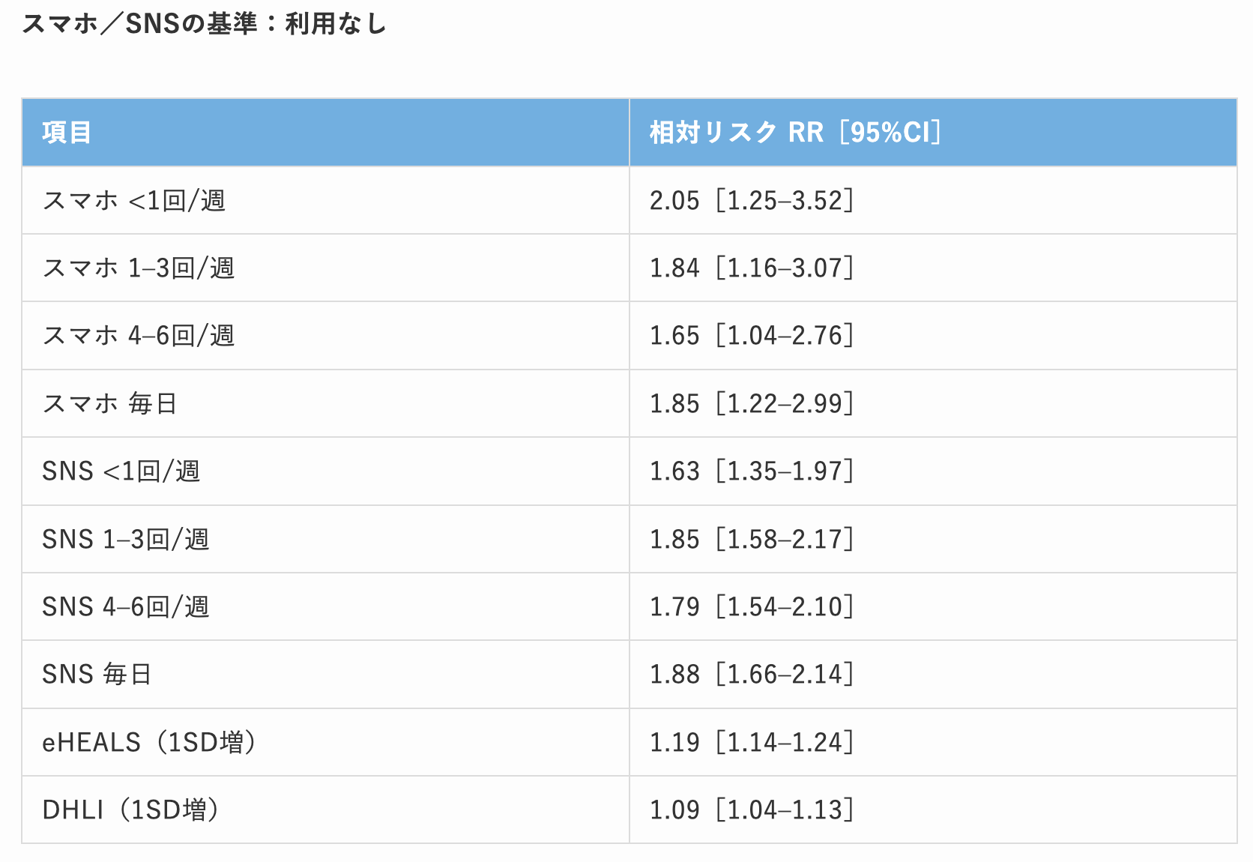Select the スマホ 4–6回/週 cell
Viewport: 1253px width, 862px height.
pos(138,335)
